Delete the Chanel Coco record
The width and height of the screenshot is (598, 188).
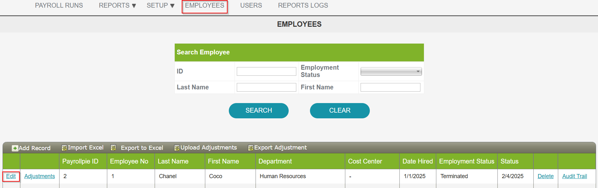[545, 176]
